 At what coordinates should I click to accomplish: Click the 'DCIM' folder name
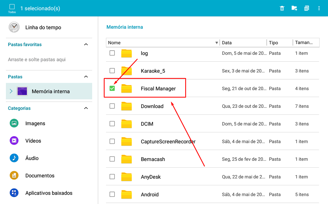tap(147, 124)
